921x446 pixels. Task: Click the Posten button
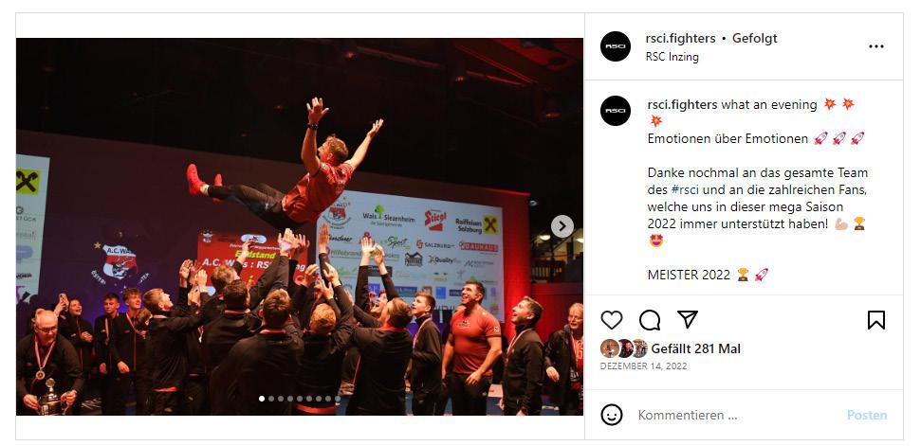(867, 416)
